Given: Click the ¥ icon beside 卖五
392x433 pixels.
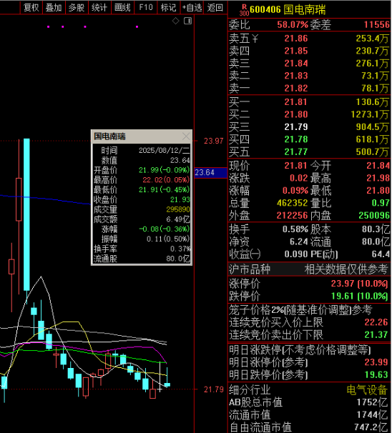Looking at the screenshot, I should tap(255, 39).
